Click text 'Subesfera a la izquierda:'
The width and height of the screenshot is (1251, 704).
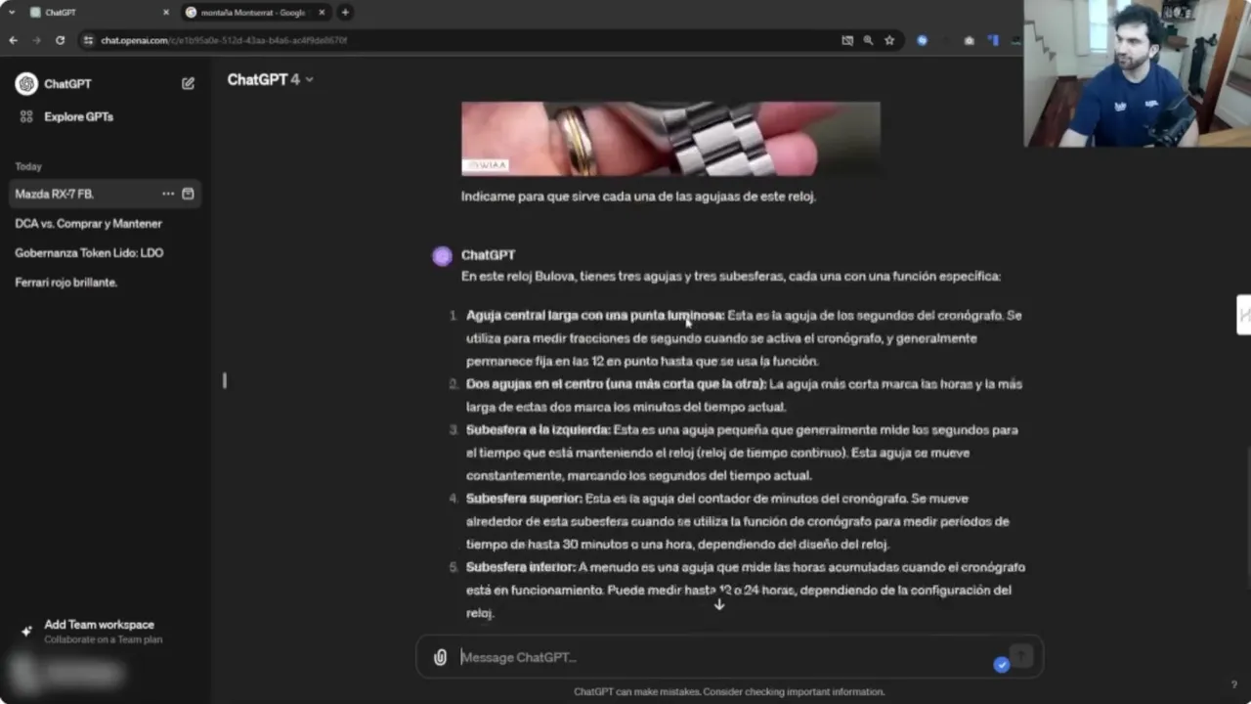pyautogui.click(x=539, y=430)
